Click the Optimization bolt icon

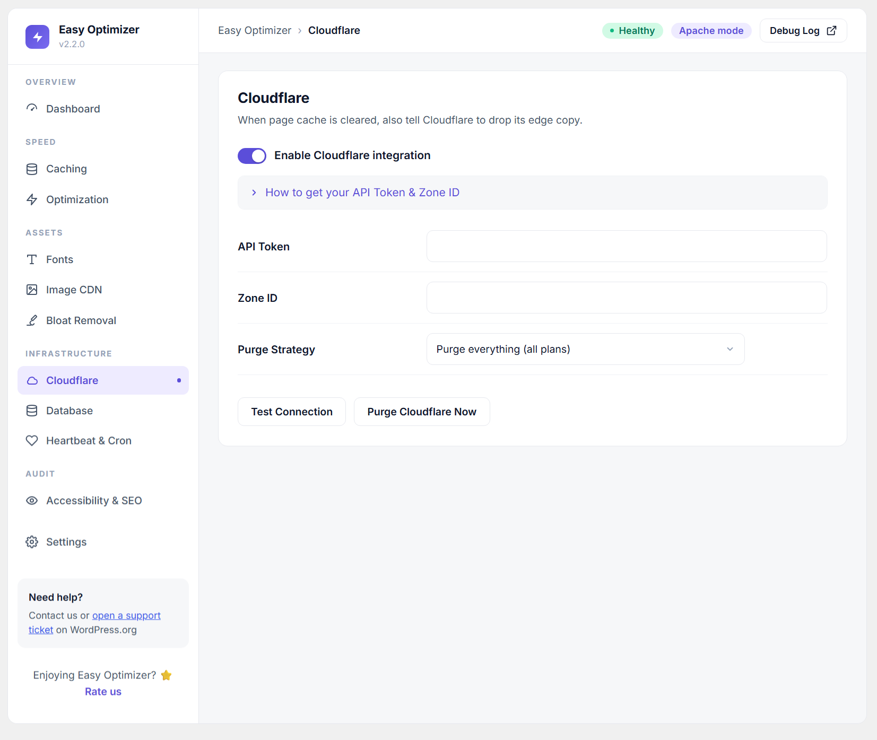click(32, 199)
